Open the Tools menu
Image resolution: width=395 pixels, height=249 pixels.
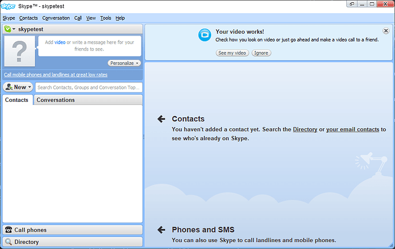coord(105,18)
